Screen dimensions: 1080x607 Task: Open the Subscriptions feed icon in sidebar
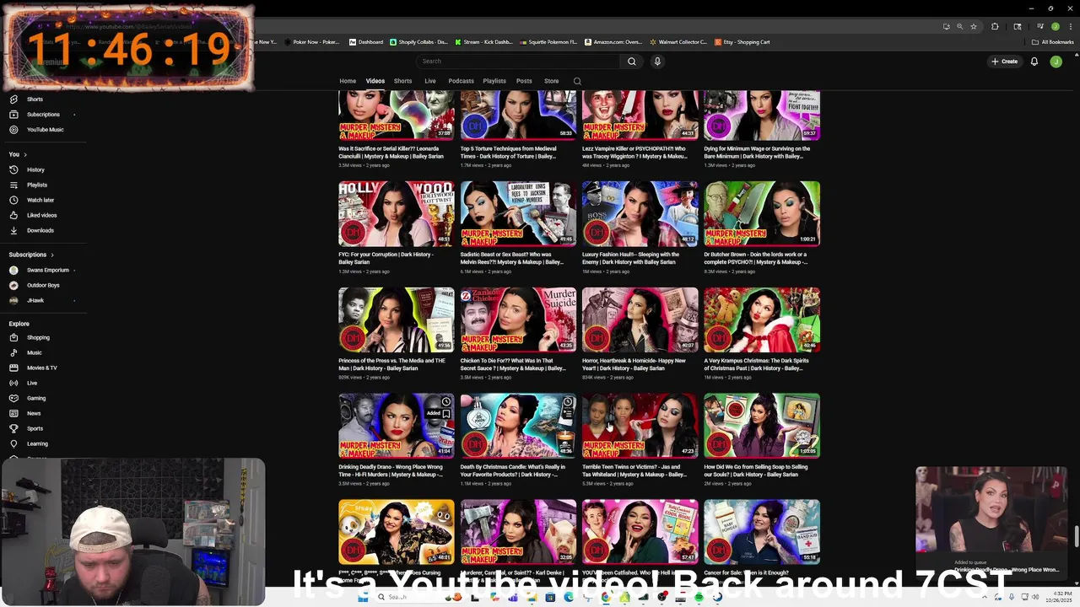point(13,115)
